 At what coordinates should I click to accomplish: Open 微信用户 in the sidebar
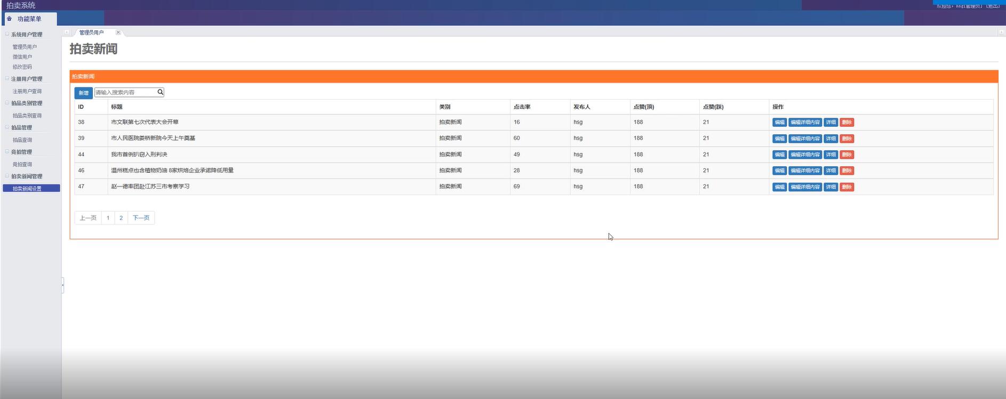point(22,57)
